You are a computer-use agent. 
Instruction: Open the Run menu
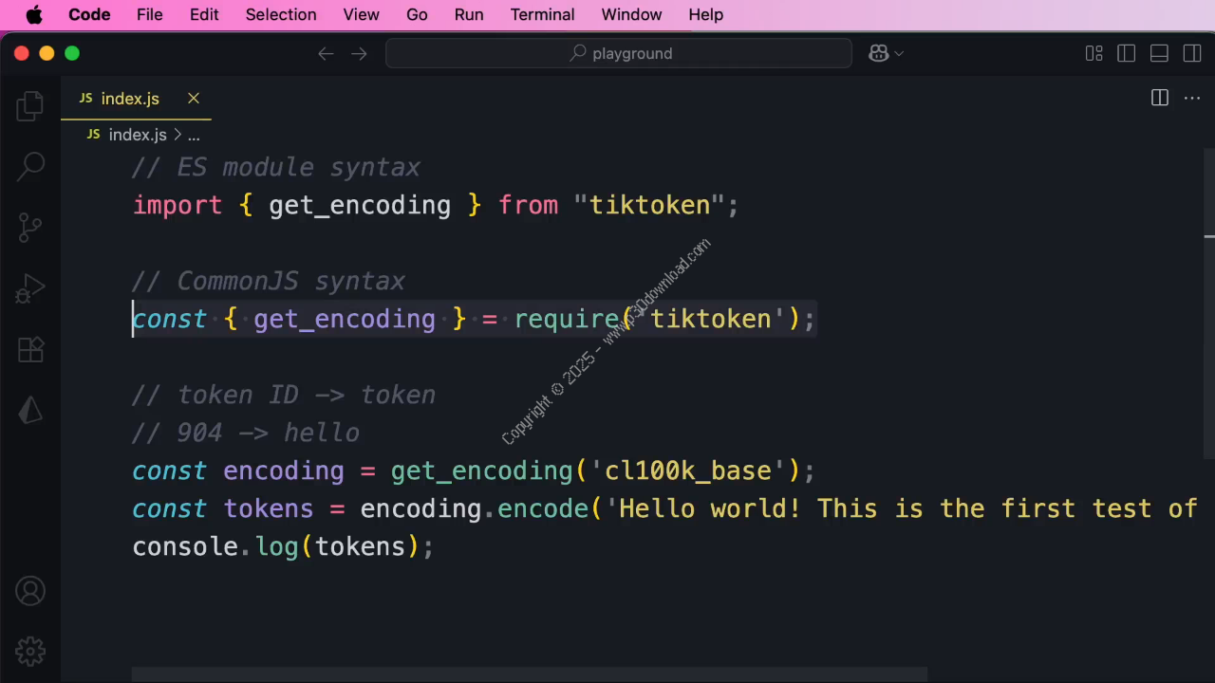coord(469,14)
